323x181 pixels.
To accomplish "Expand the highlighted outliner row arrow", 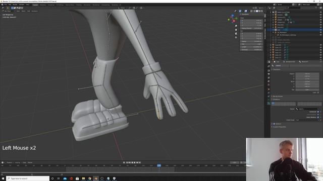I will click(274, 30).
